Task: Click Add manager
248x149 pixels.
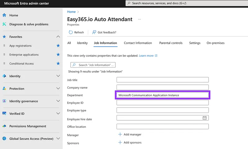Action: [130, 135]
